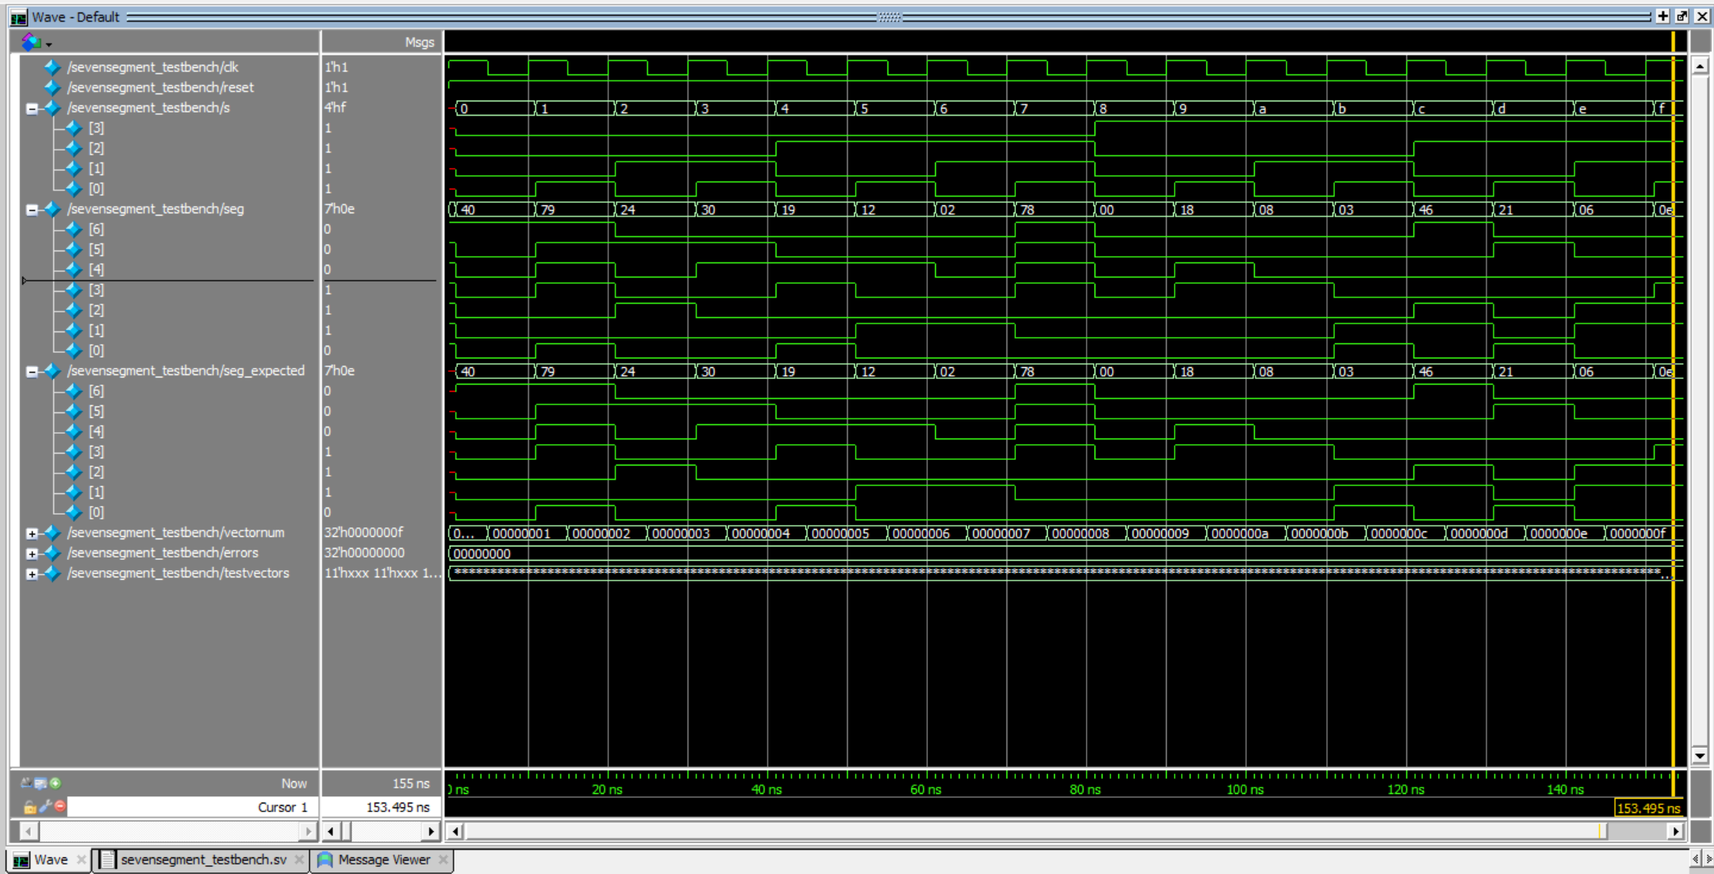Viewport: 1714px width, 874px height.
Task: Switch to the sevensegment_testbench.sv tab
Action: 201,859
